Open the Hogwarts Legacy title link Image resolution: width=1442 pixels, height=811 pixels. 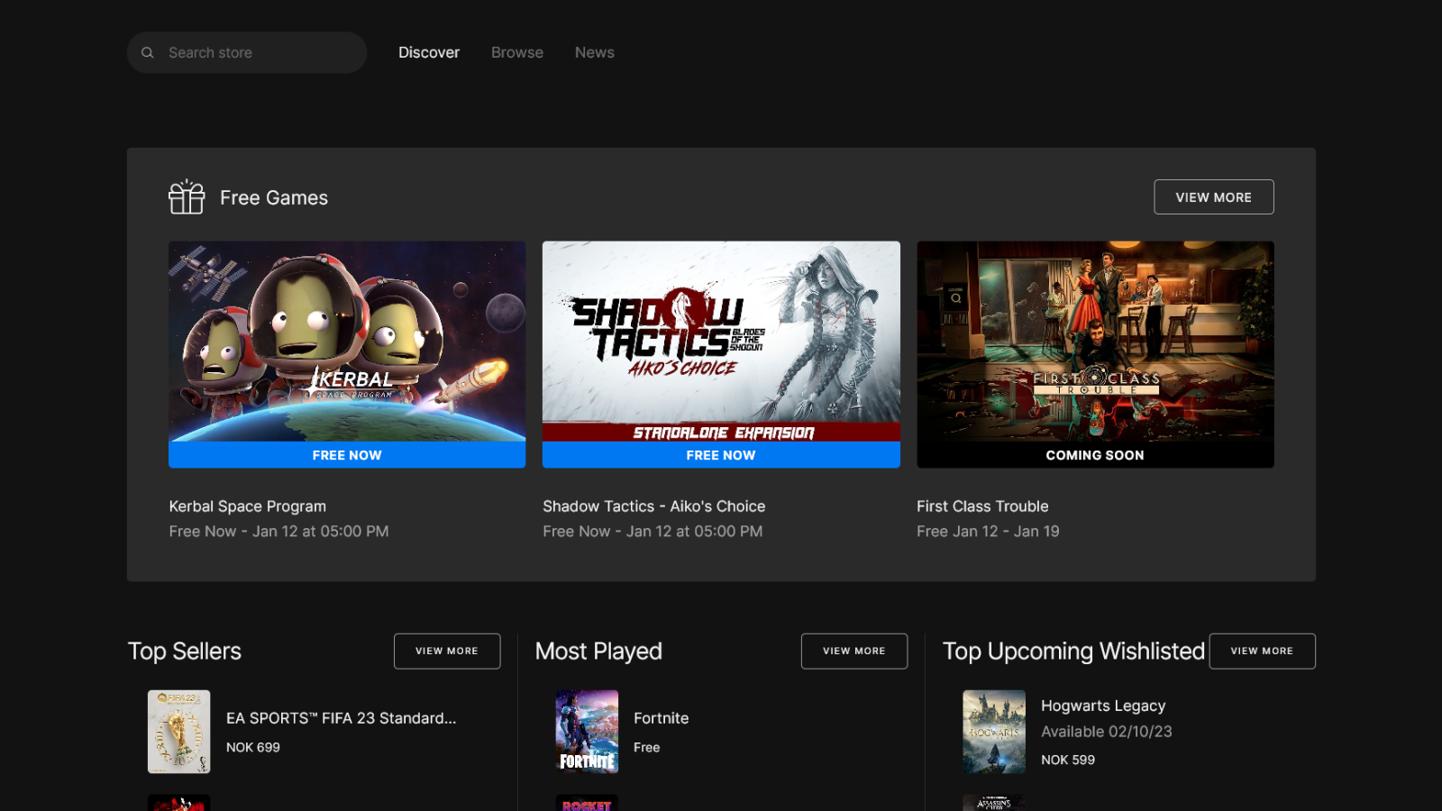(1103, 706)
